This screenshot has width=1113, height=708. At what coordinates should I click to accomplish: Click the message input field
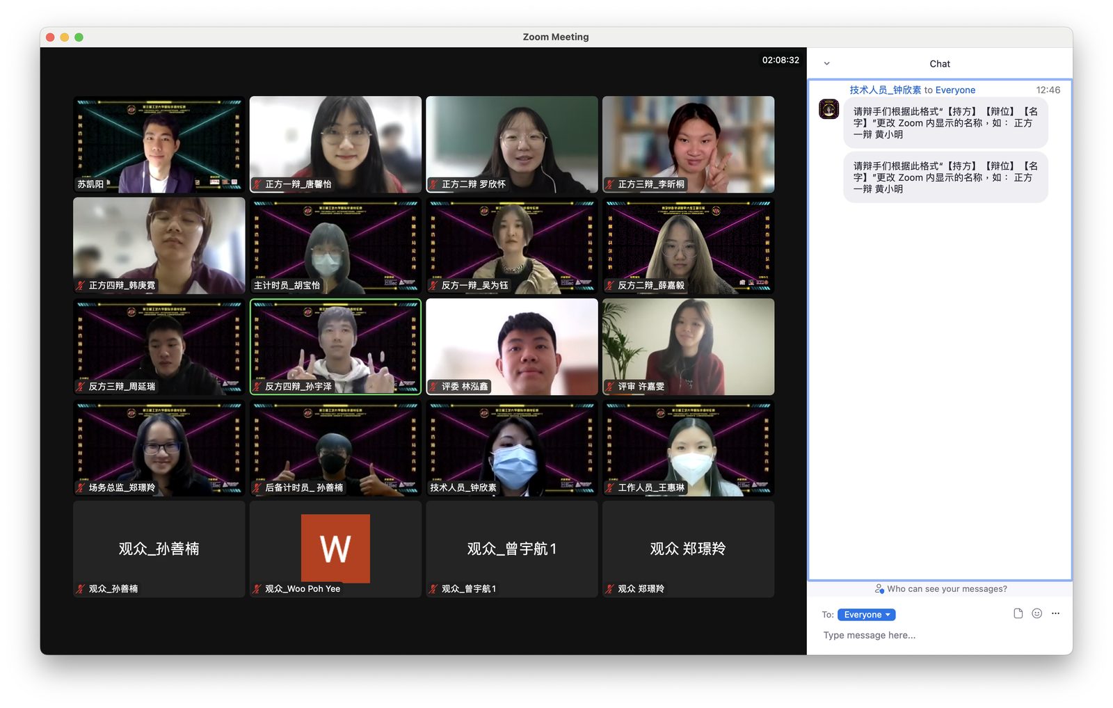pyautogui.click(x=939, y=635)
